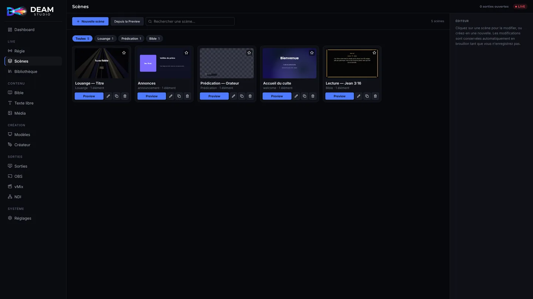Duplicate the Annonces scene
The width and height of the screenshot is (533, 299).
(179, 96)
